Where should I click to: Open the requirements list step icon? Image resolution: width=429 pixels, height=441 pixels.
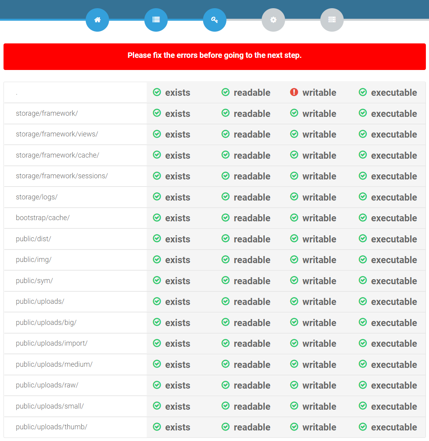156,20
